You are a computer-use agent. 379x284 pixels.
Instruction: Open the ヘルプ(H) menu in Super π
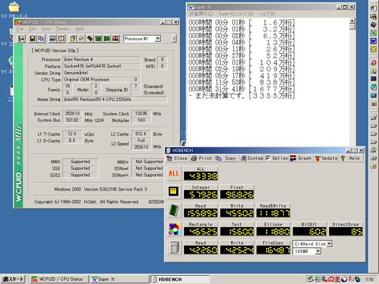267,14
